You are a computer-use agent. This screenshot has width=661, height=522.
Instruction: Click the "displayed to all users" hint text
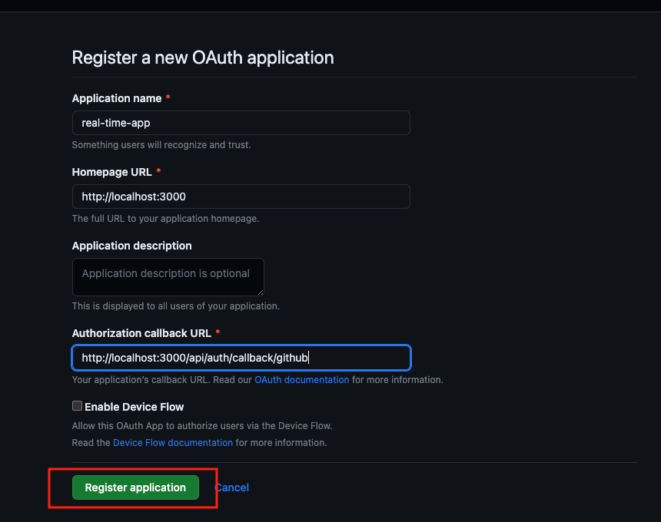[175, 306]
